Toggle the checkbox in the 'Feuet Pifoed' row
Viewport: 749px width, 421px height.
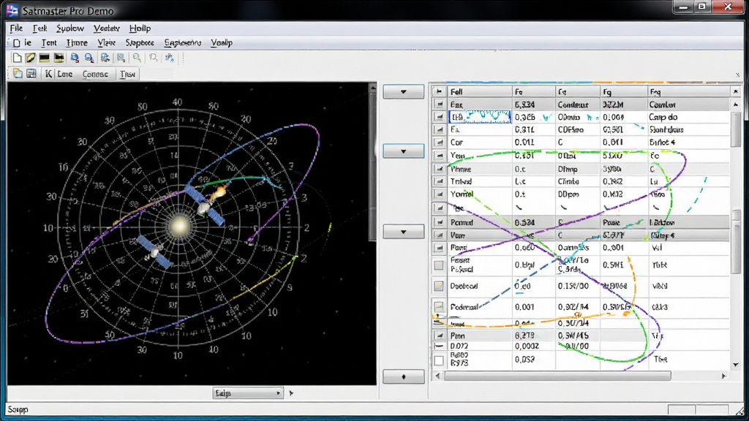coord(439,265)
